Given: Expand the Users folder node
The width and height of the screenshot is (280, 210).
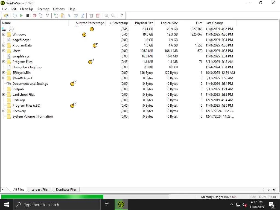Looking at the screenshot, I should 4,51.
